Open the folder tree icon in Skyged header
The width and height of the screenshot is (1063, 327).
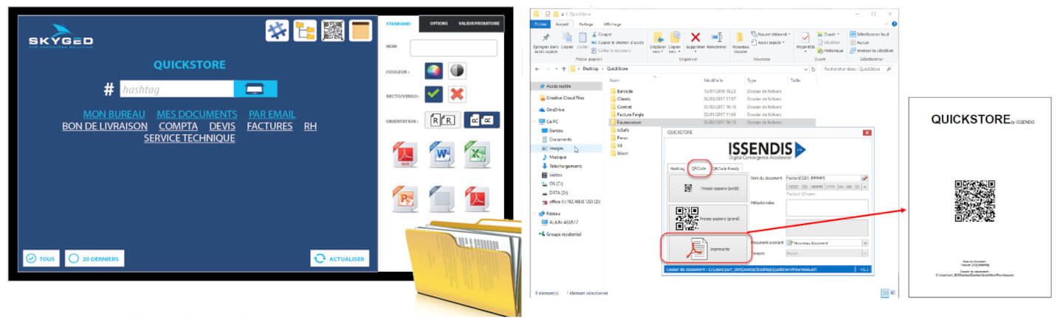305,31
